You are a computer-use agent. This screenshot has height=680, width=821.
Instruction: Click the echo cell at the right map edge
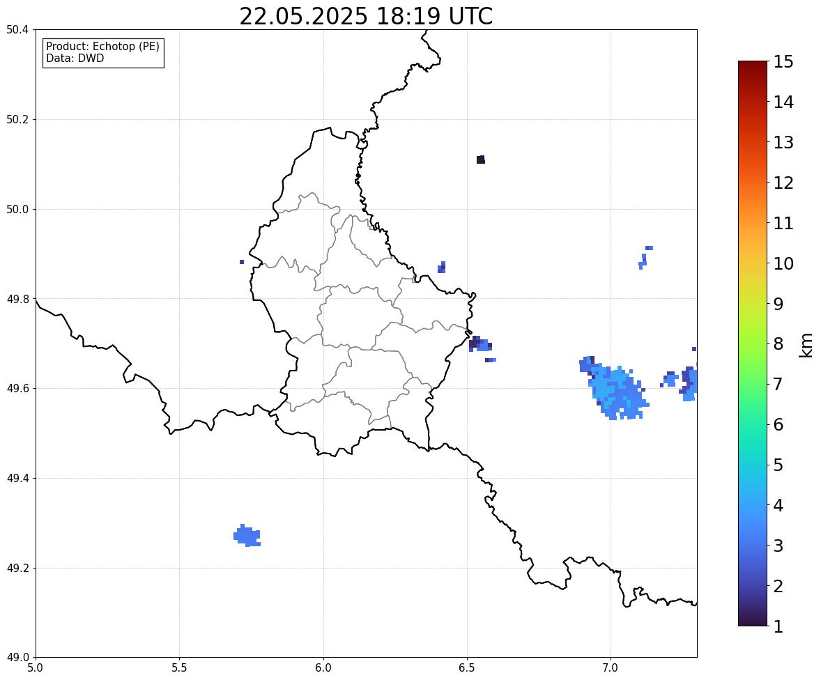point(688,382)
